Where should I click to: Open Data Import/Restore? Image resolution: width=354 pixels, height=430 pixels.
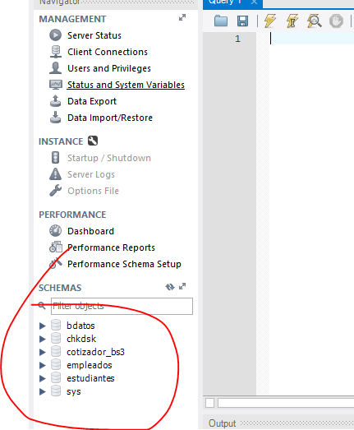click(x=110, y=118)
